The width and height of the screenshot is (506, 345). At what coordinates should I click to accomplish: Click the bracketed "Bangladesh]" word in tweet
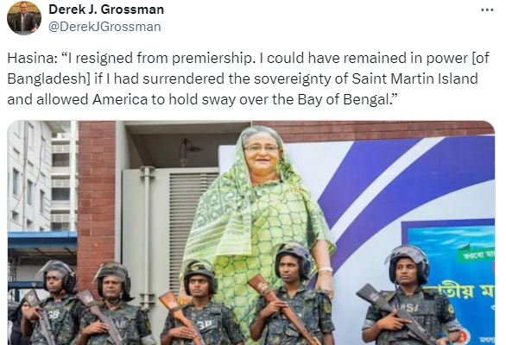click(47, 79)
